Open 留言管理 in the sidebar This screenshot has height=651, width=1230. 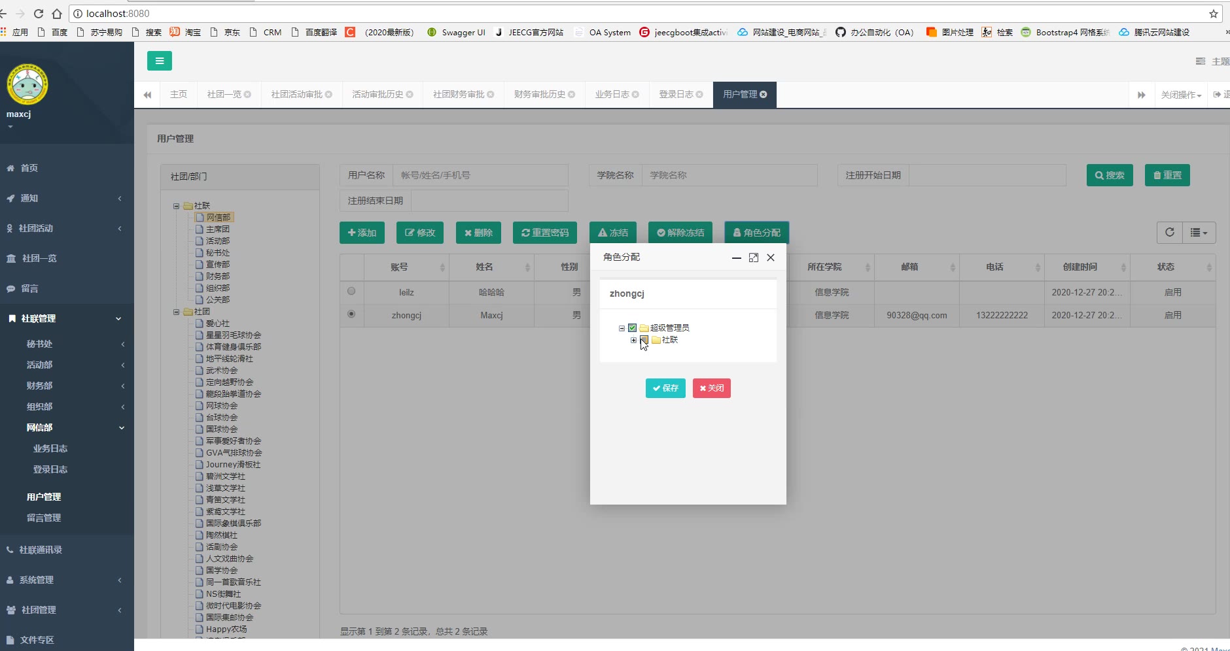tap(44, 518)
